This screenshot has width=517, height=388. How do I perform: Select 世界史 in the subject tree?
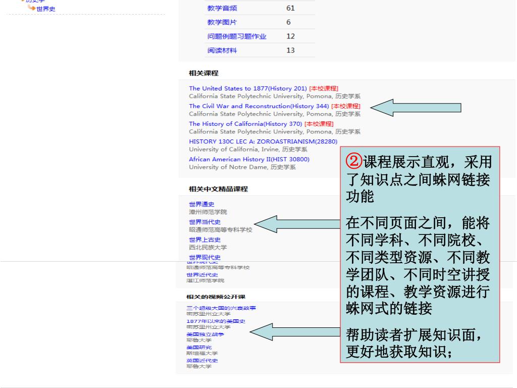pos(45,9)
